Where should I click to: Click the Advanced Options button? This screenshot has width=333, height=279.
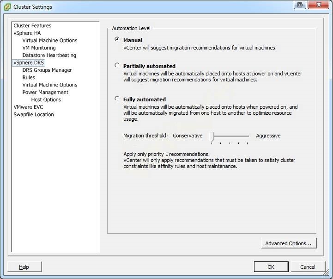click(289, 243)
